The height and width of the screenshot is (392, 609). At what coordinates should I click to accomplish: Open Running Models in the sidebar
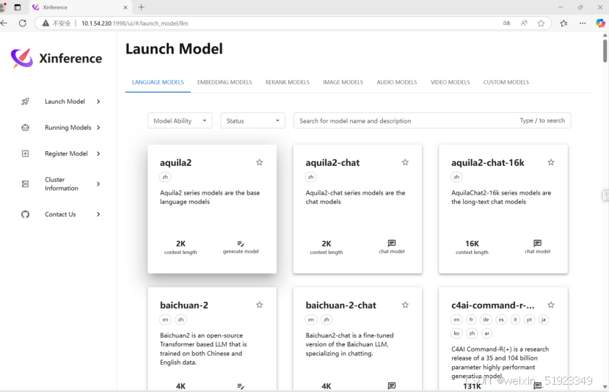pos(68,128)
